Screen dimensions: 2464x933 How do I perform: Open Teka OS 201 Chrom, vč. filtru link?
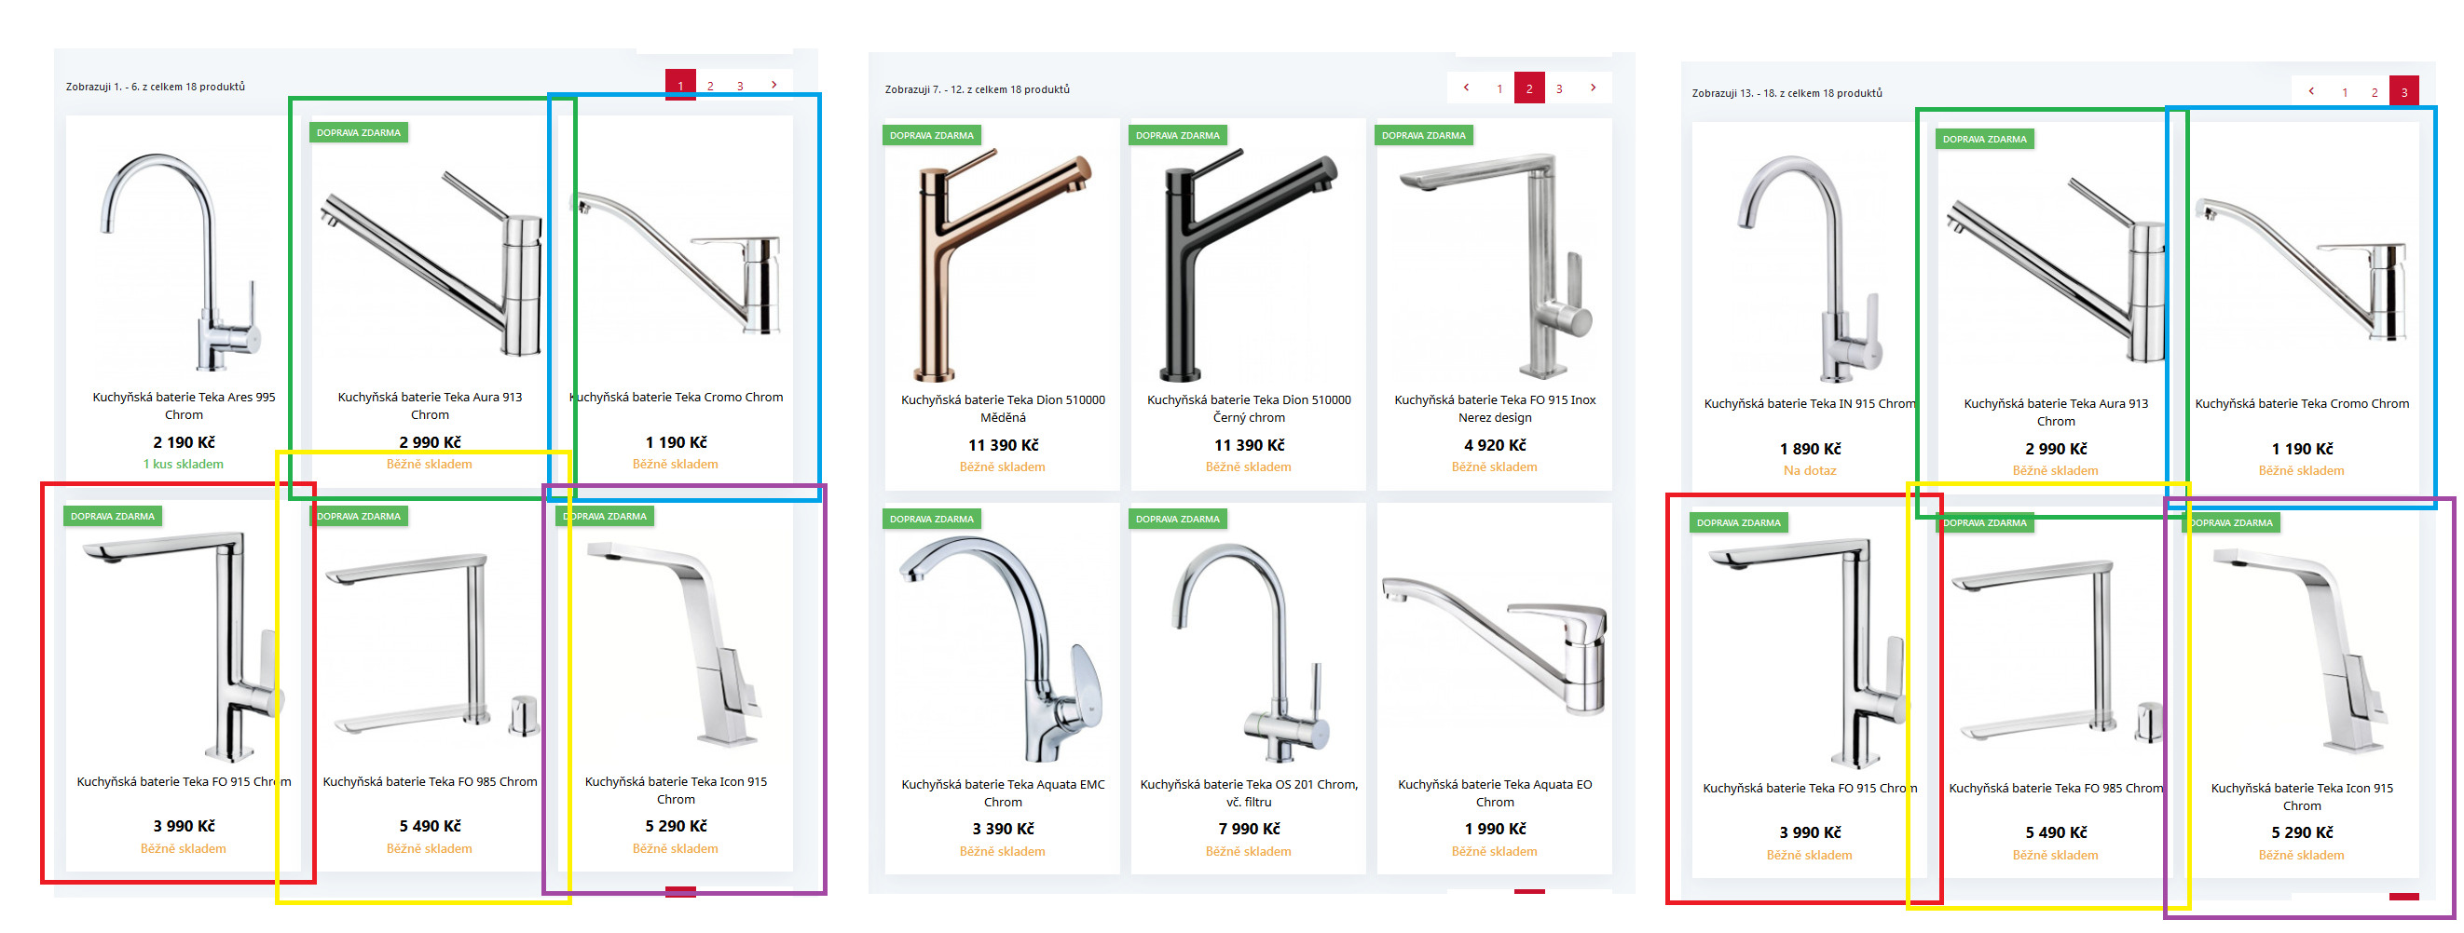pyautogui.click(x=1248, y=792)
